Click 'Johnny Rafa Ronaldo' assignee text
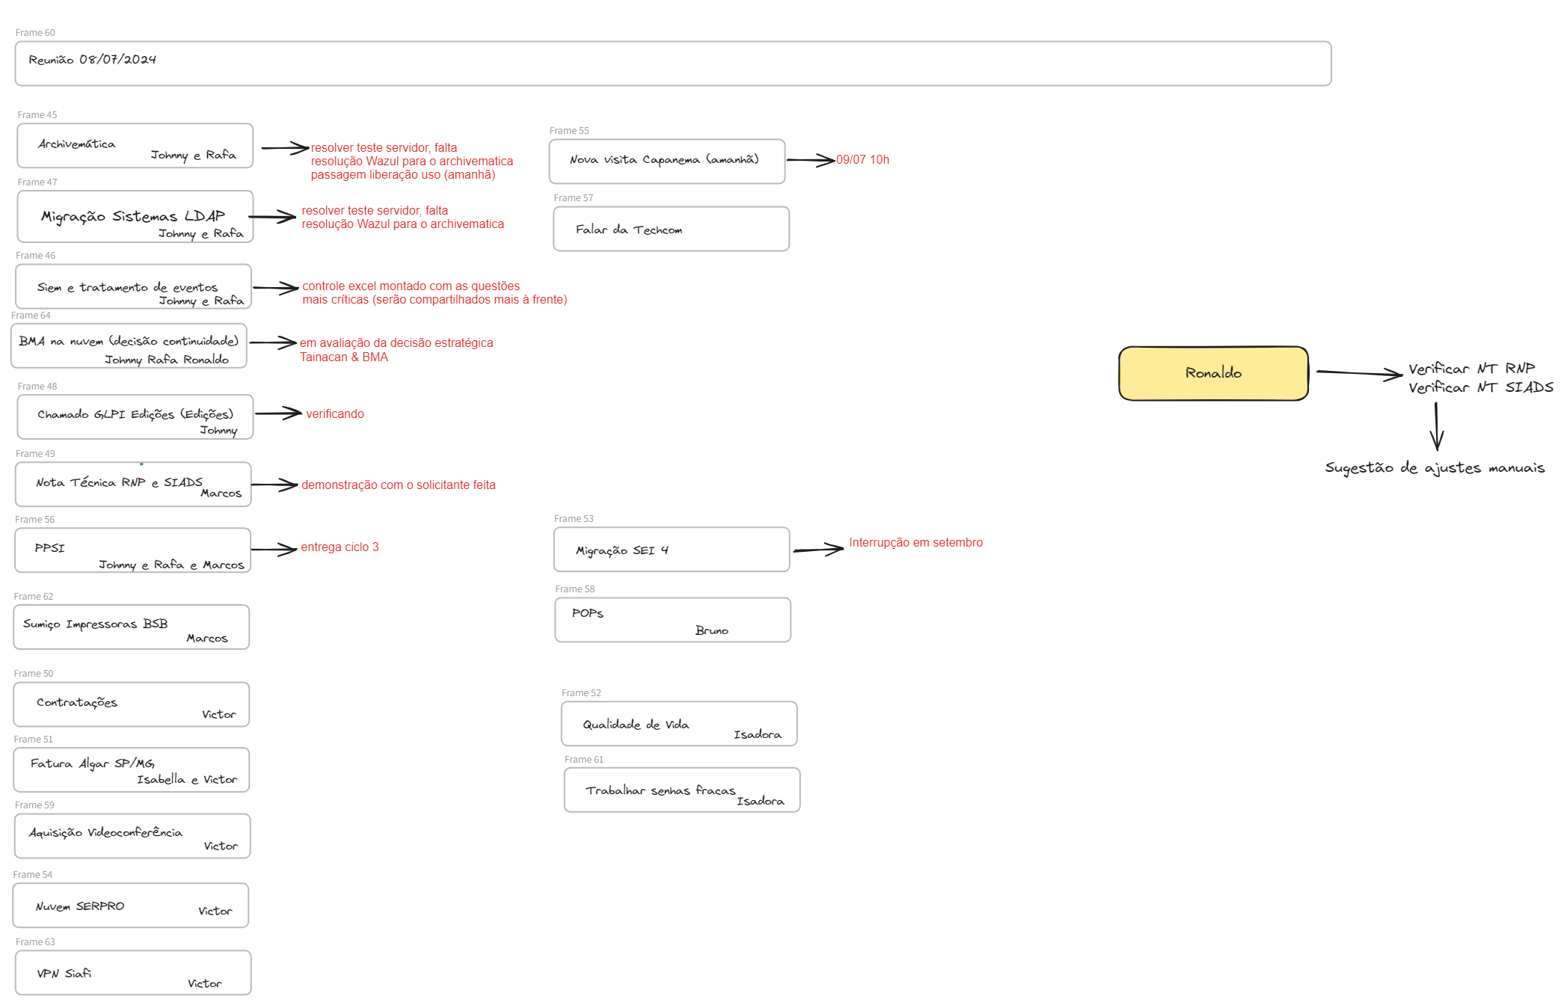This screenshot has height=1002, width=1561. [x=167, y=360]
